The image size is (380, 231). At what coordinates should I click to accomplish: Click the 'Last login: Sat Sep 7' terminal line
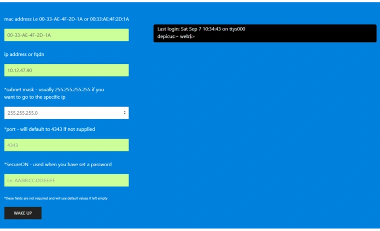201,29
